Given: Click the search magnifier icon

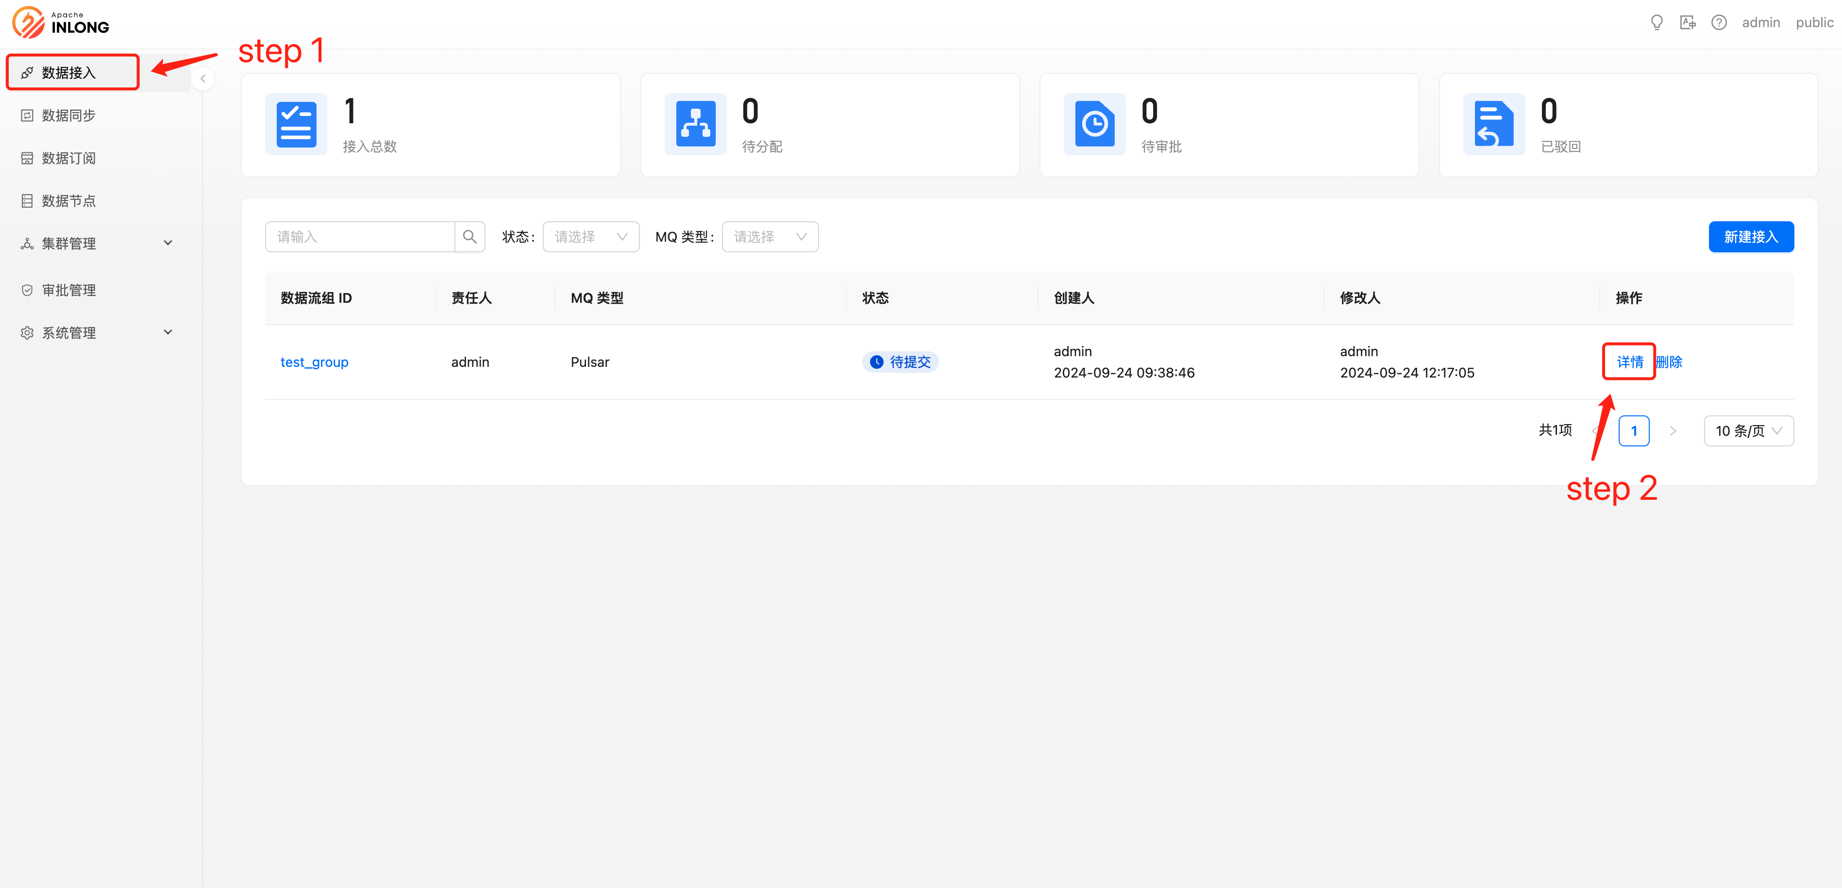Looking at the screenshot, I should coord(470,236).
